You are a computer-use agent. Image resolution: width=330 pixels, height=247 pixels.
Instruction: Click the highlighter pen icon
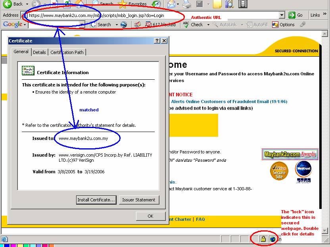point(303,25)
